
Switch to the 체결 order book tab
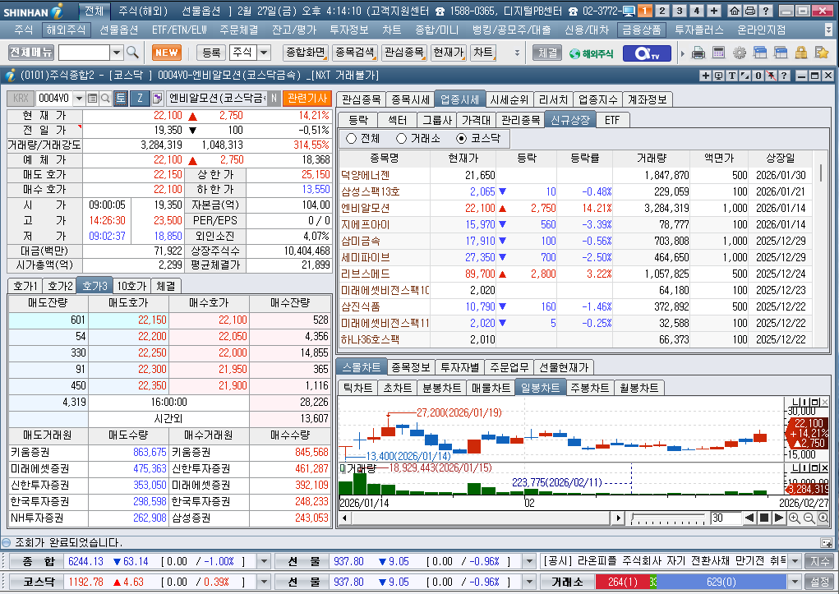point(165,286)
